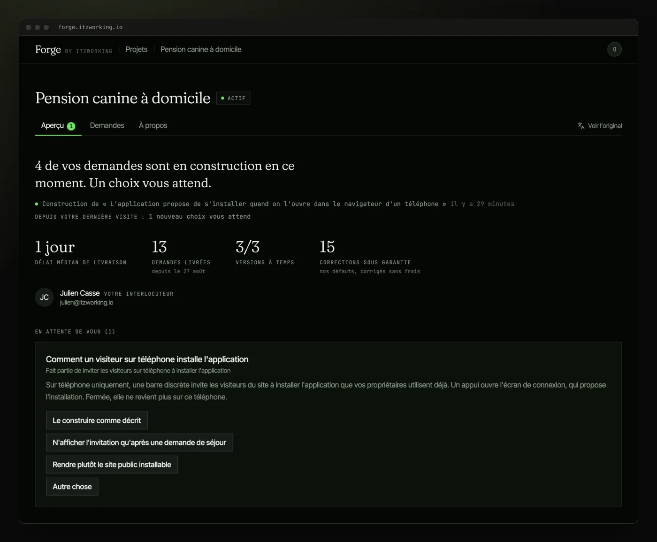Click the 3/3 versions à temps statistic
Image resolution: width=657 pixels, height=542 pixels.
(265, 252)
